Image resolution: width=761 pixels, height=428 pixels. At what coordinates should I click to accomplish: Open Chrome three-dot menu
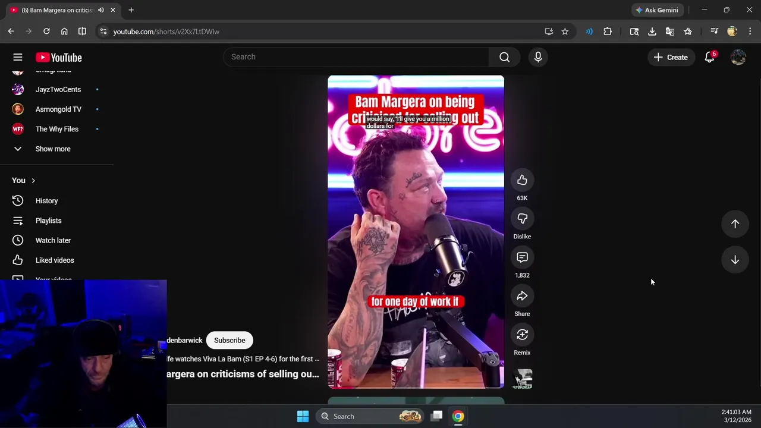point(750,32)
